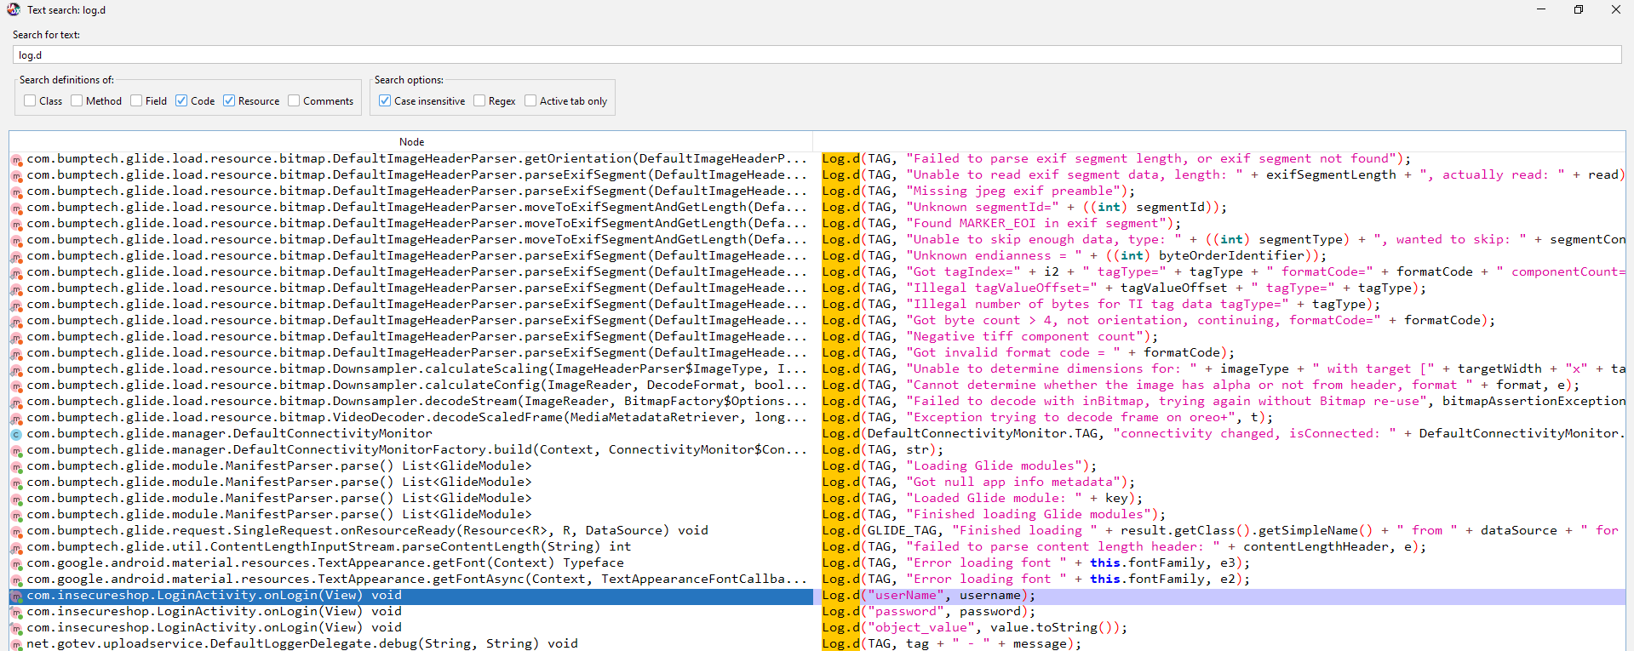The width and height of the screenshot is (1634, 651).
Task: Click method icon beside VideoDecoder.decodeScaledFrame
Action: tap(16, 418)
